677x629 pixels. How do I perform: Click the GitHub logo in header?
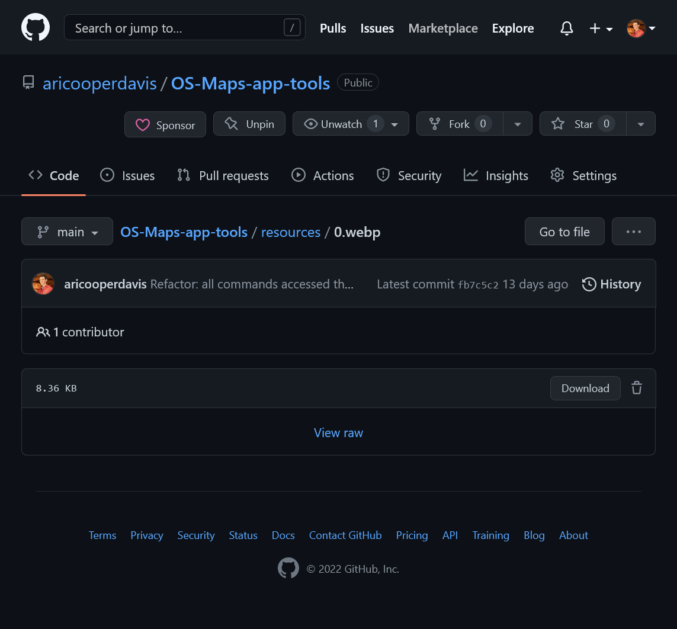point(36,28)
